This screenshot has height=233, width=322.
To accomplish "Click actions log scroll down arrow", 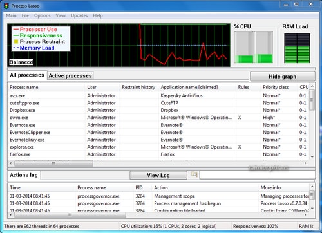I will click(x=312, y=208).
